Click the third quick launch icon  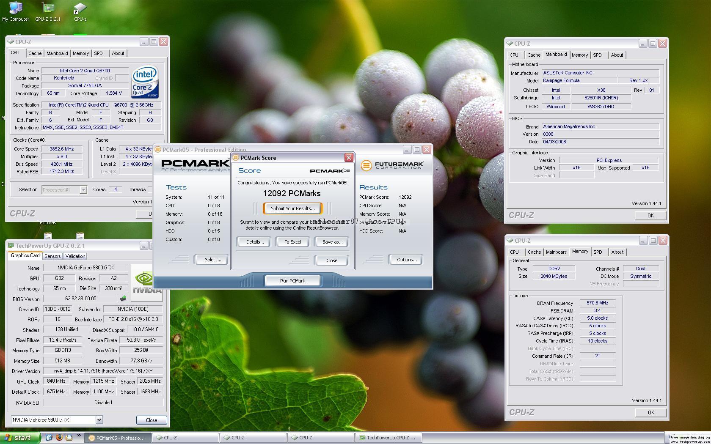[x=69, y=438]
